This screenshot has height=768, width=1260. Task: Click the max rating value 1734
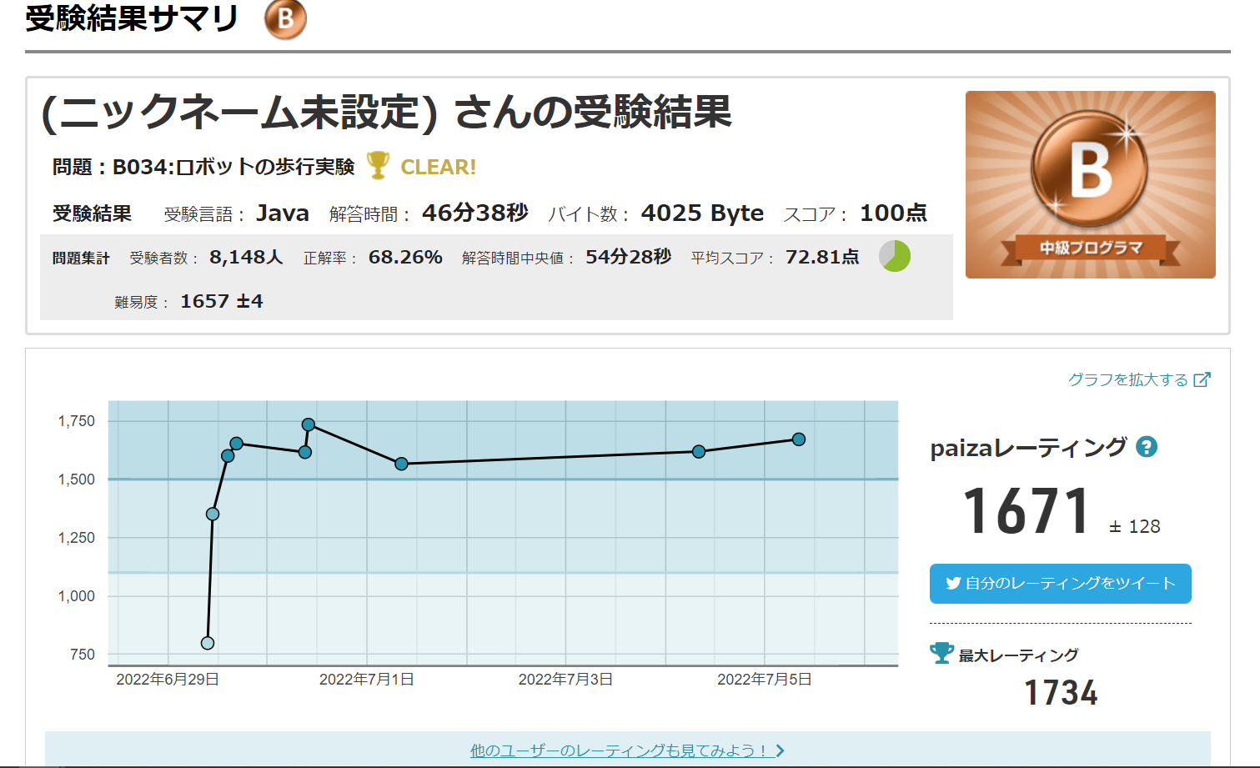click(1061, 693)
